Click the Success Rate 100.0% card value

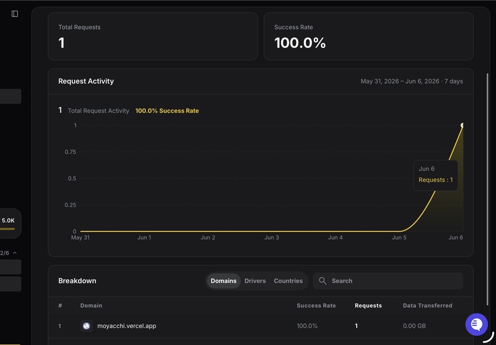300,43
